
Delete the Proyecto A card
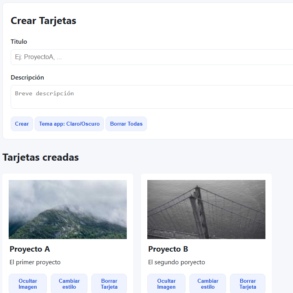pyautogui.click(x=109, y=284)
